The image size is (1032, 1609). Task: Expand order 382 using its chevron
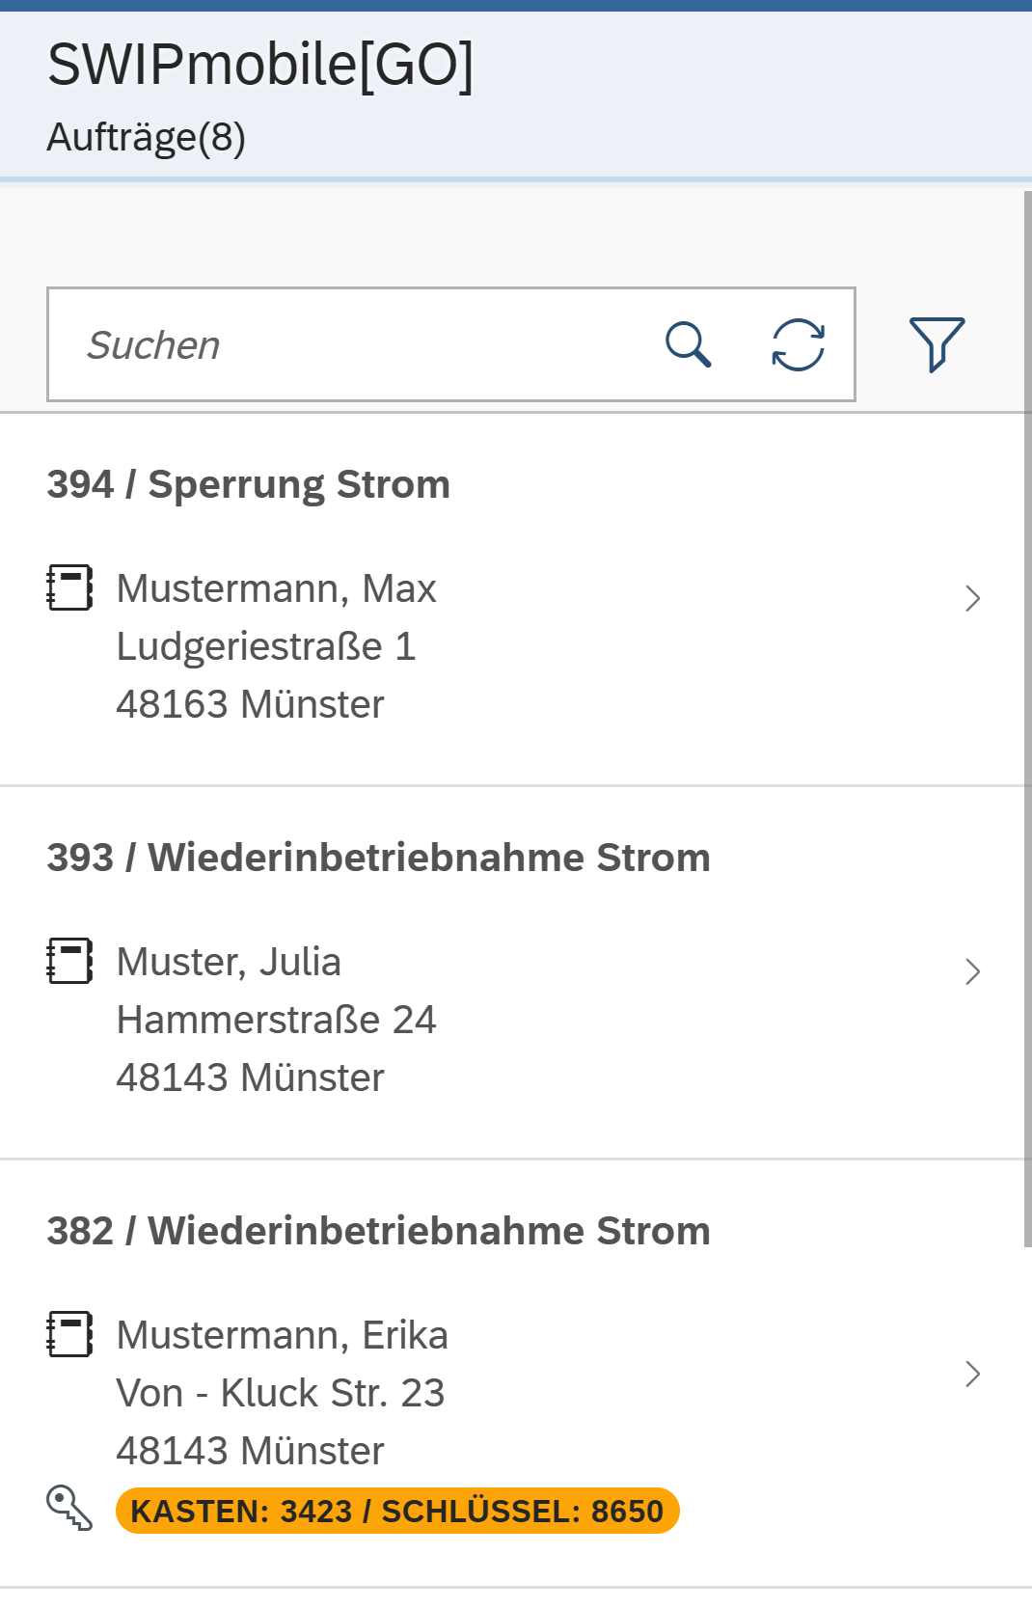point(972,1374)
